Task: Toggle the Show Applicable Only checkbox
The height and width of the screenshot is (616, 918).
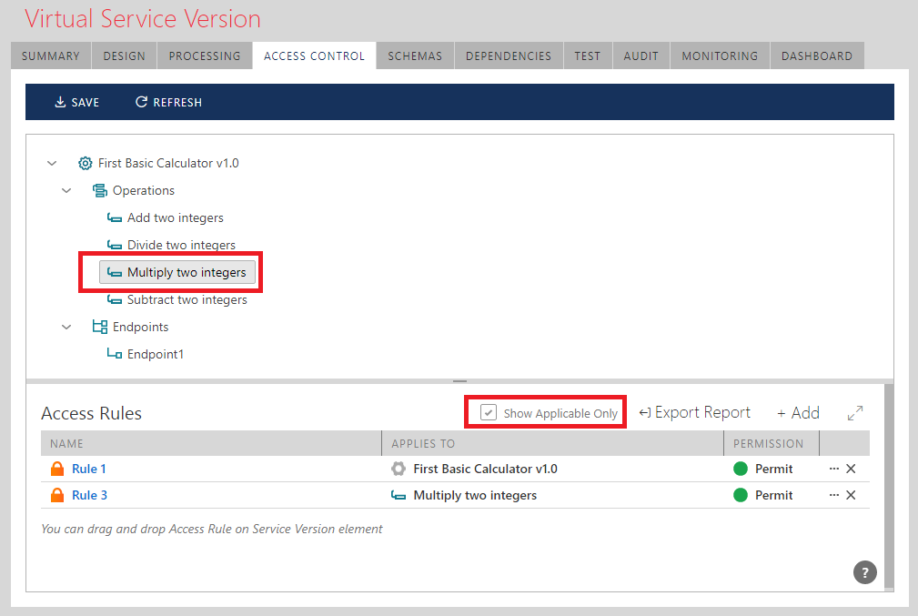Action: coord(489,413)
